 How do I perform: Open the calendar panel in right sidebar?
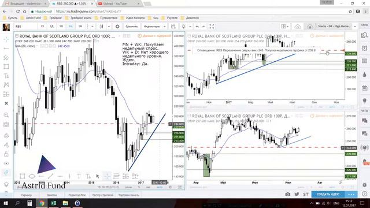(x=365, y=88)
